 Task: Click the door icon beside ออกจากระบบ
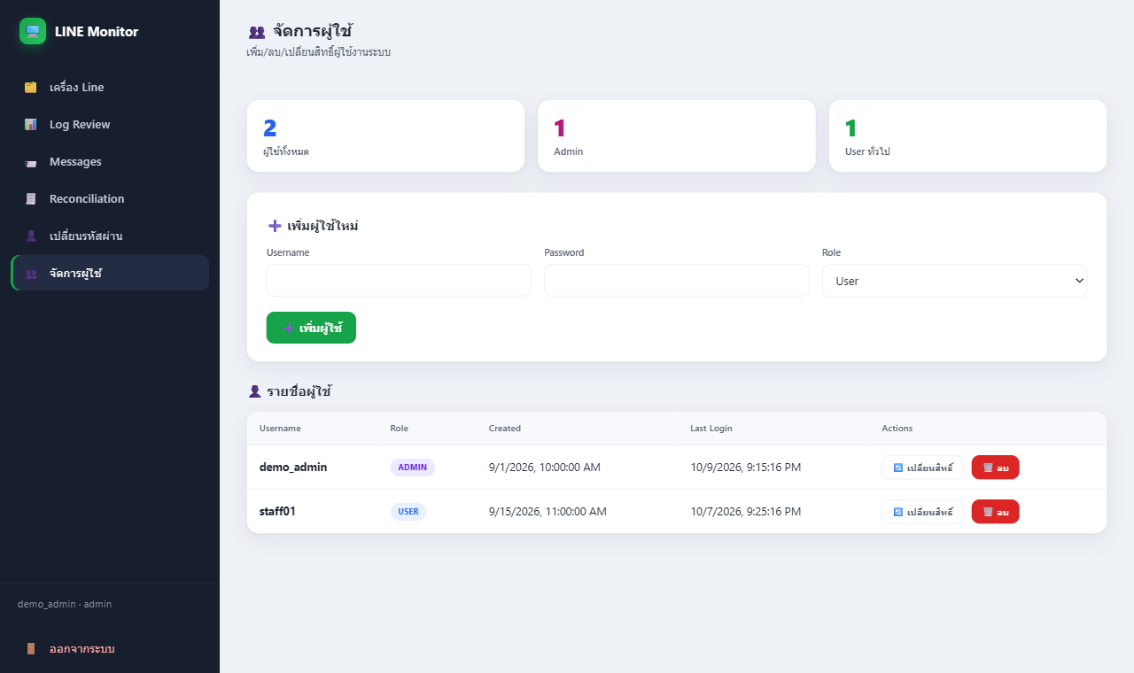click(x=31, y=649)
